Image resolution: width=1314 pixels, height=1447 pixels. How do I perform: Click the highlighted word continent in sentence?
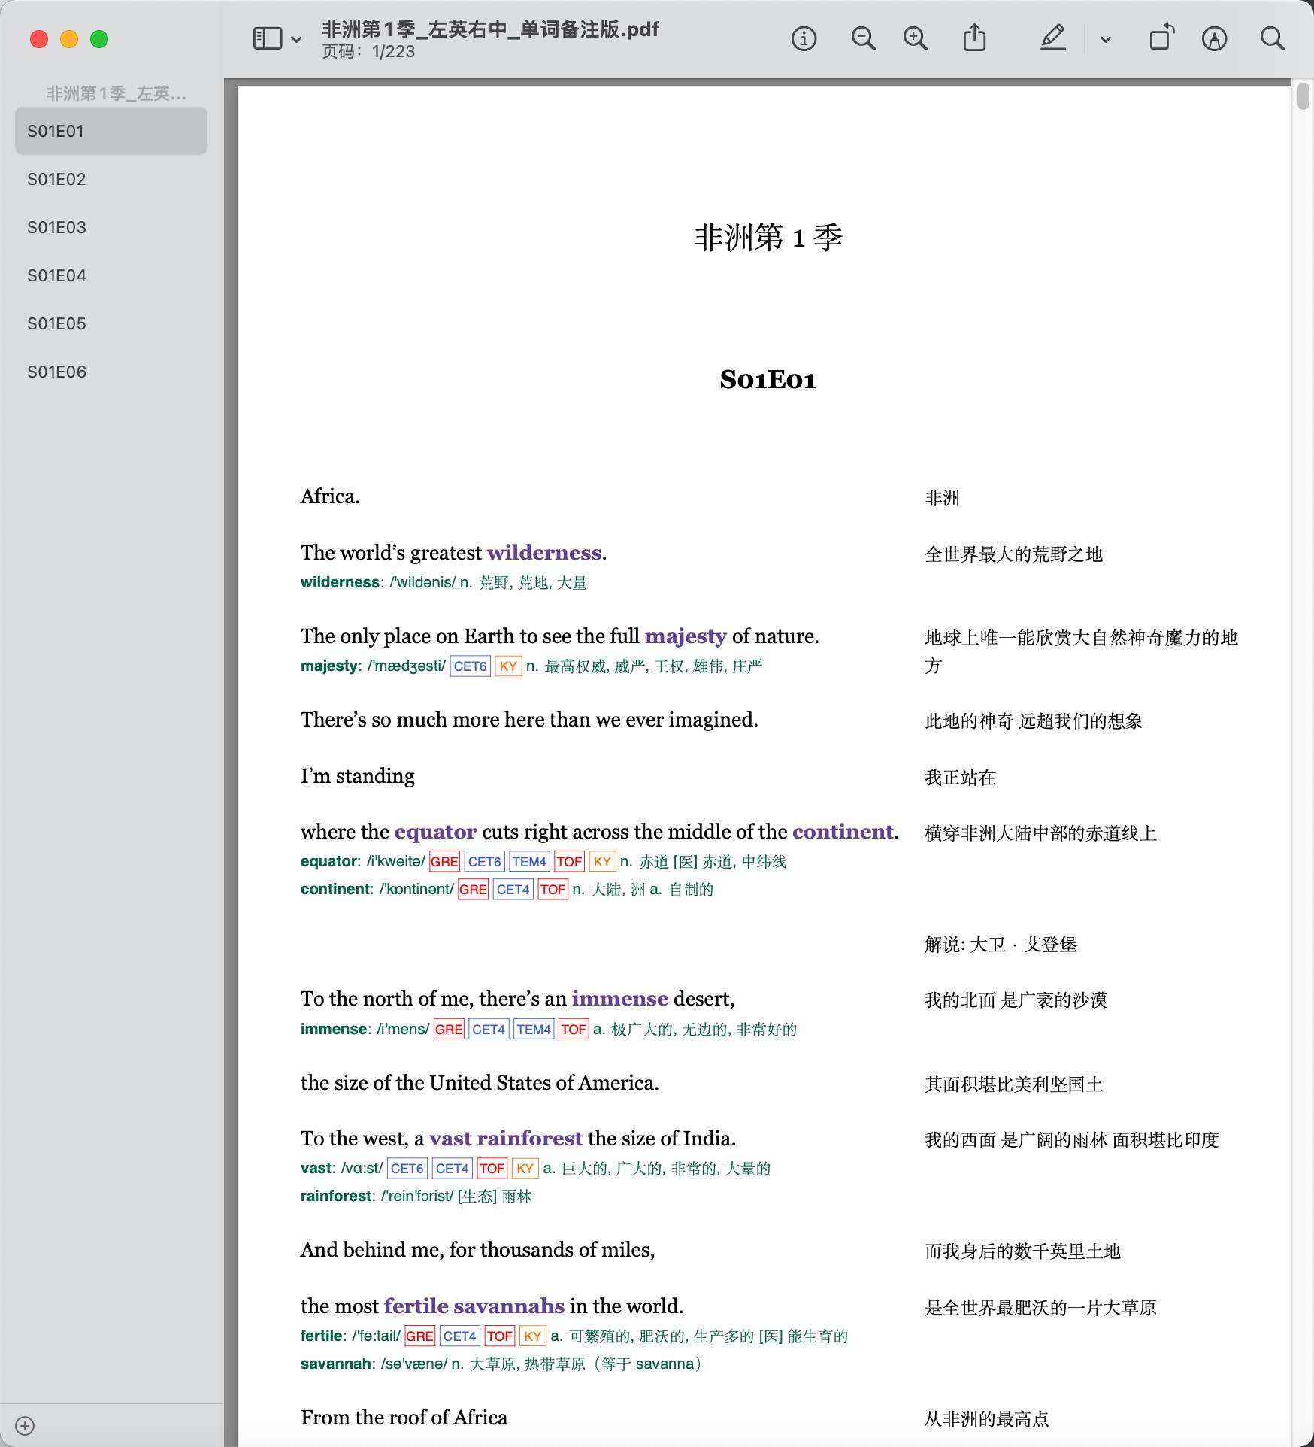(x=843, y=832)
